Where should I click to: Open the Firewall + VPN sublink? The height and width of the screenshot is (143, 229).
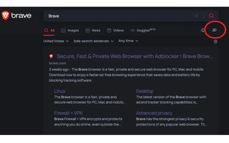click(x=68, y=113)
